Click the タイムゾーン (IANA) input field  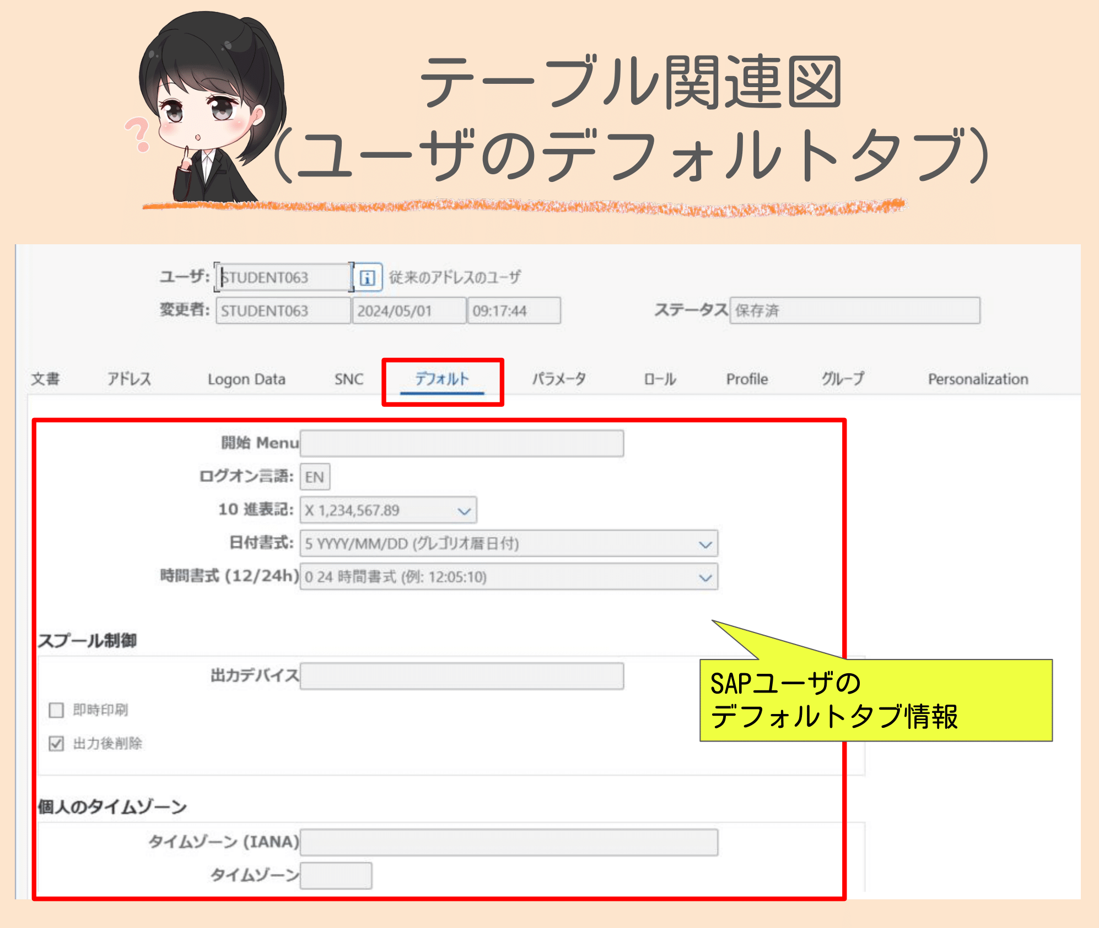tap(507, 842)
